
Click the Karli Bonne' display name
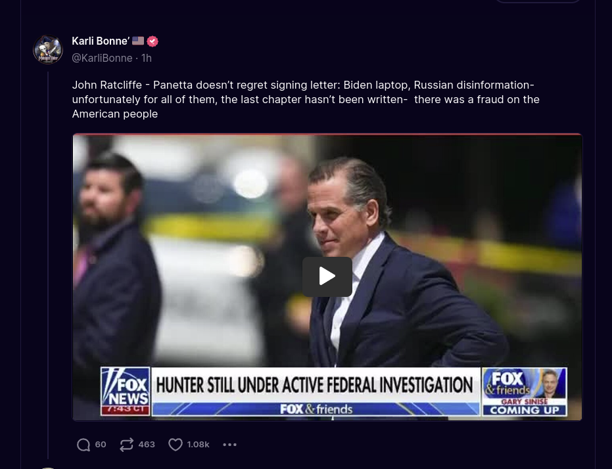[101, 41]
